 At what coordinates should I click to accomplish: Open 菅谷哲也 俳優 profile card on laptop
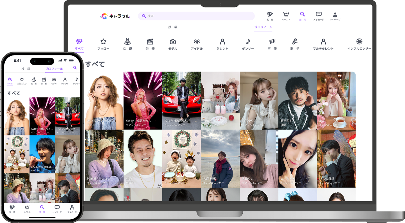(x=298, y=101)
